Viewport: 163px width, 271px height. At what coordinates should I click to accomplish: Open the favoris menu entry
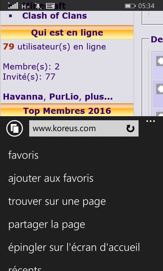tap(23, 155)
